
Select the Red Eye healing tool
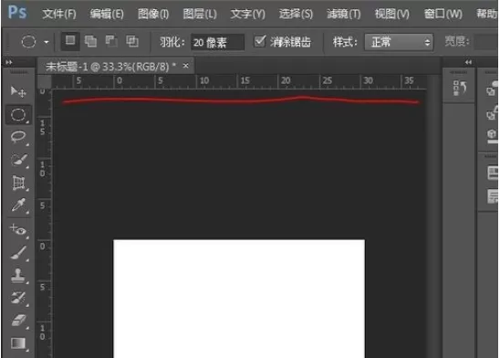(18, 229)
